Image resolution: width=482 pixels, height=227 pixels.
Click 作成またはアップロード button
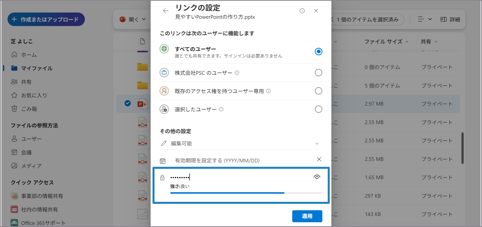tap(46, 20)
